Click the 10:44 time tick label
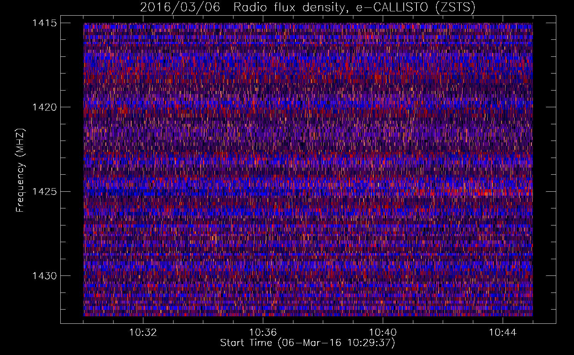The width and height of the screenshot is (574, 355). (x=503, y=333)
